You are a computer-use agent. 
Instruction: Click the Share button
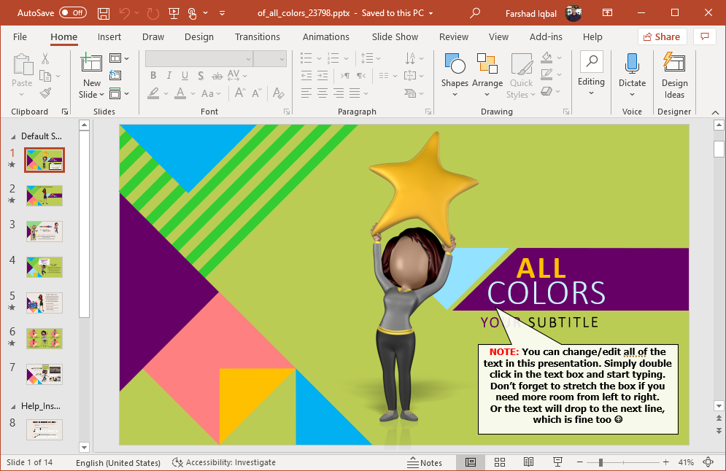coord(662,36)
